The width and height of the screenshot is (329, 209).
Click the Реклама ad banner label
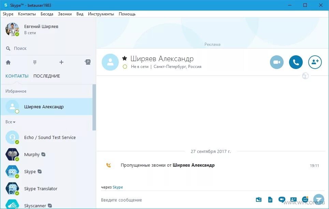click(x=212, y=44)
